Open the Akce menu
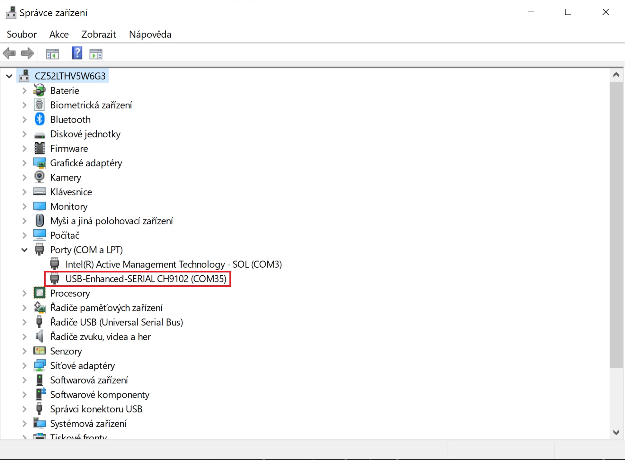This screenshot has height=460, width=625. (59, 34)
